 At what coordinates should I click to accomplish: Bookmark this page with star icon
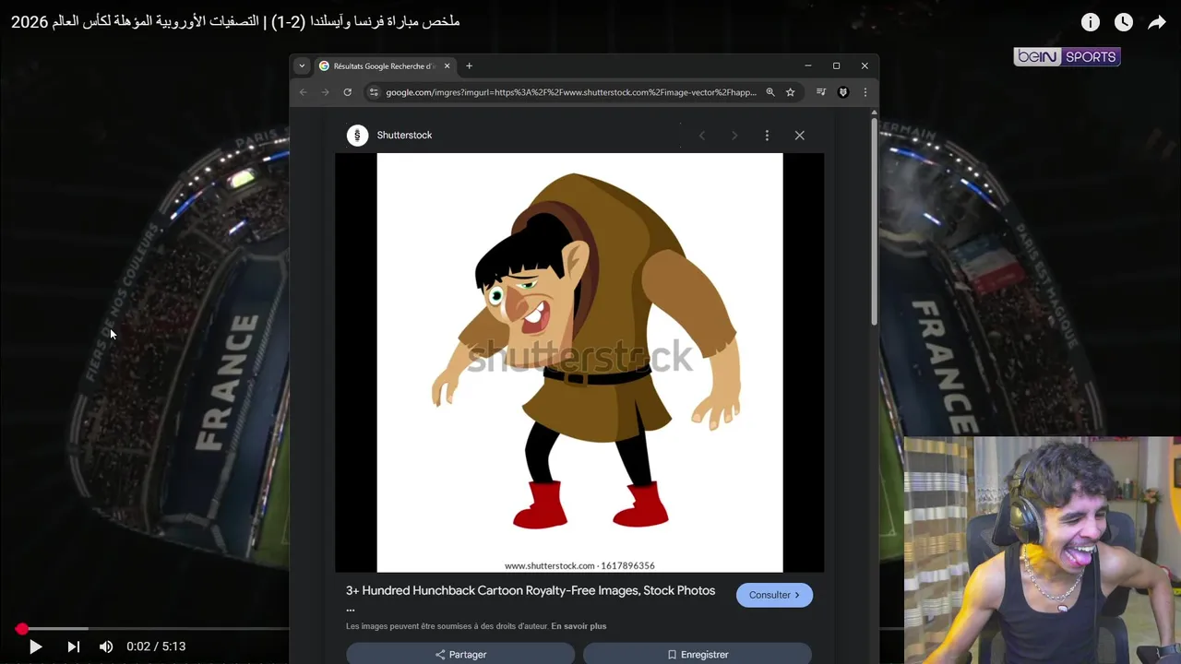[790, 92]
